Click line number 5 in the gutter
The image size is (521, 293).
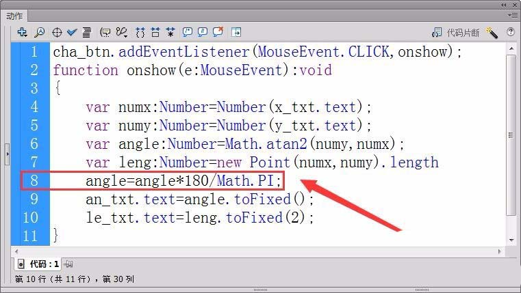click(34, 125)
